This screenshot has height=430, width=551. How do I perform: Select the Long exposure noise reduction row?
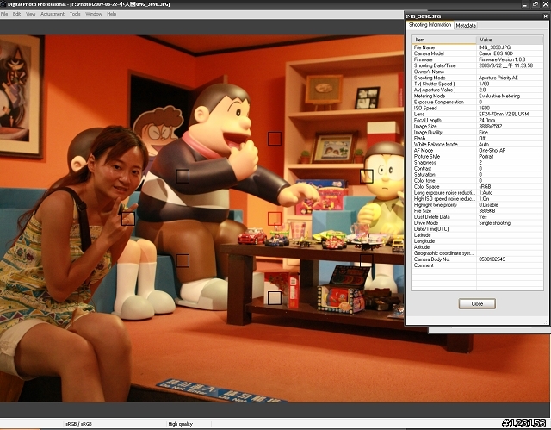[x=477, y=193]
